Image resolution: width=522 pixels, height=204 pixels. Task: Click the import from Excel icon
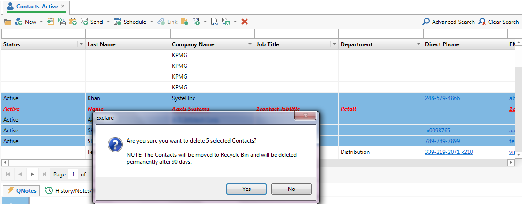pos(61,22)
